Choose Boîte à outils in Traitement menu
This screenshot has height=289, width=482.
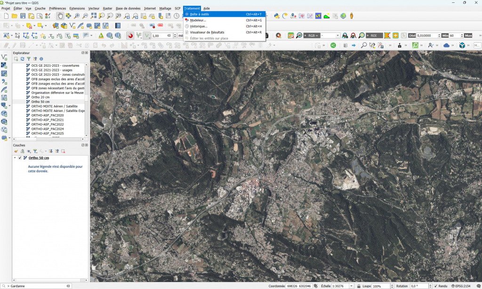(200, 14)
